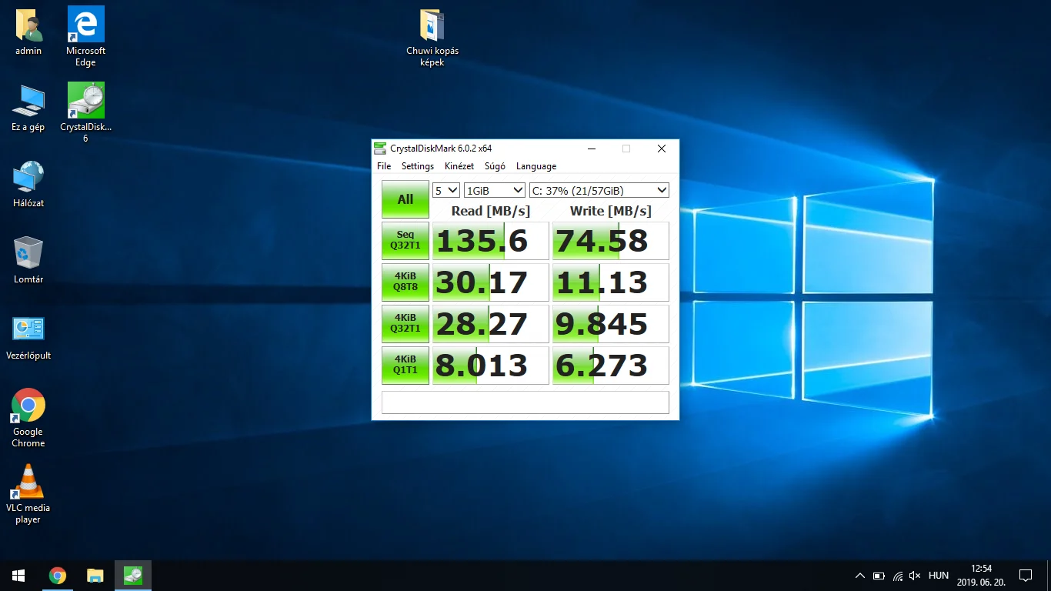Open the Lomtár recycle bin icon
Viewport: 1051px width, 591px height.
(x=28, y=253)
